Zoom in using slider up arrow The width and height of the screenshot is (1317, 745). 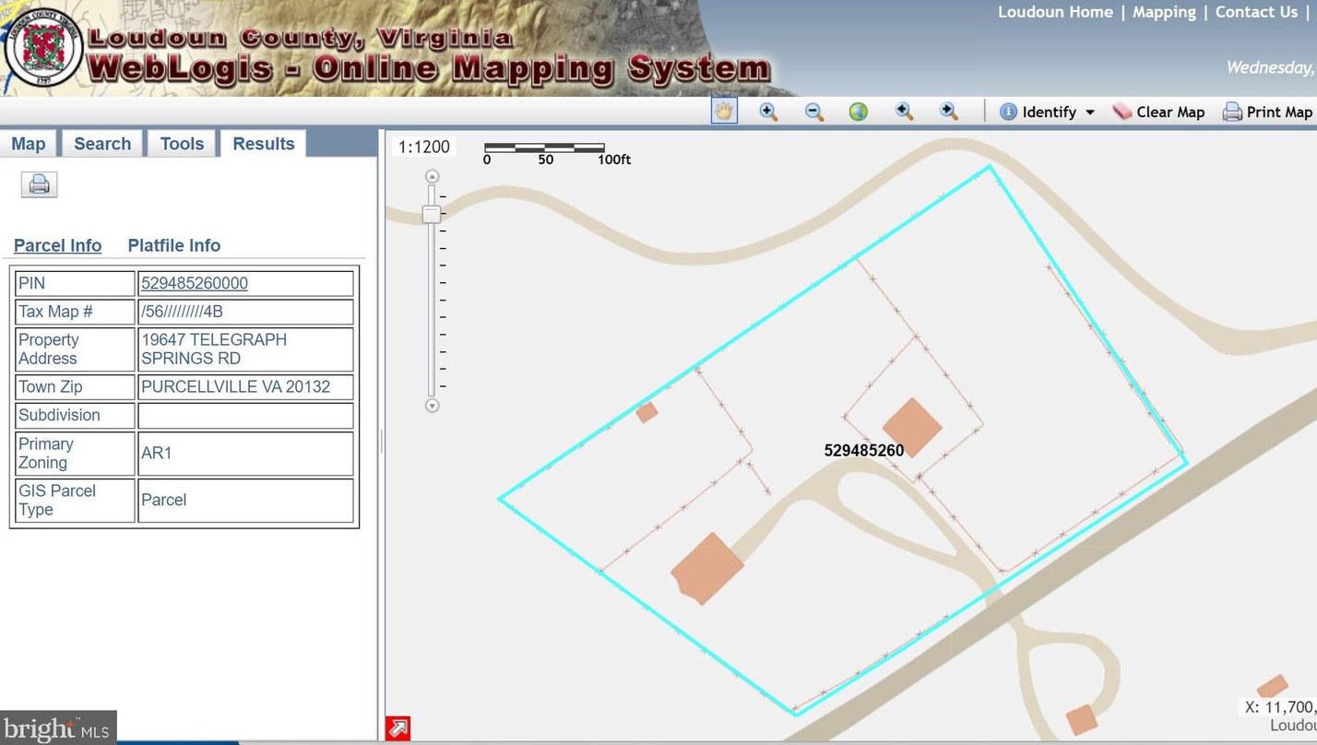click(x=432, y=176)
